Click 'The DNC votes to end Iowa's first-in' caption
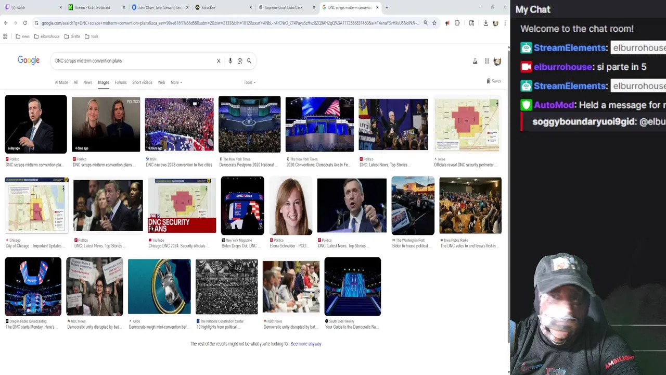This screenshot has width=666, height=375. [470, 246]
